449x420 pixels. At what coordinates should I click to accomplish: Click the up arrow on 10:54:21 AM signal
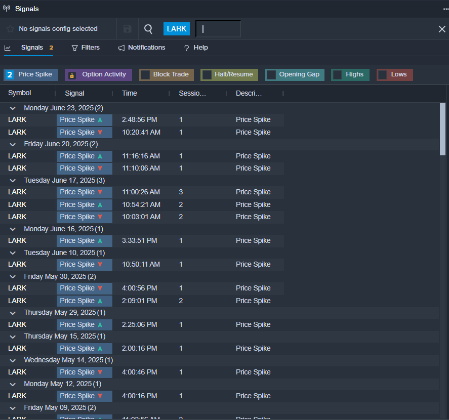(100, 205)
